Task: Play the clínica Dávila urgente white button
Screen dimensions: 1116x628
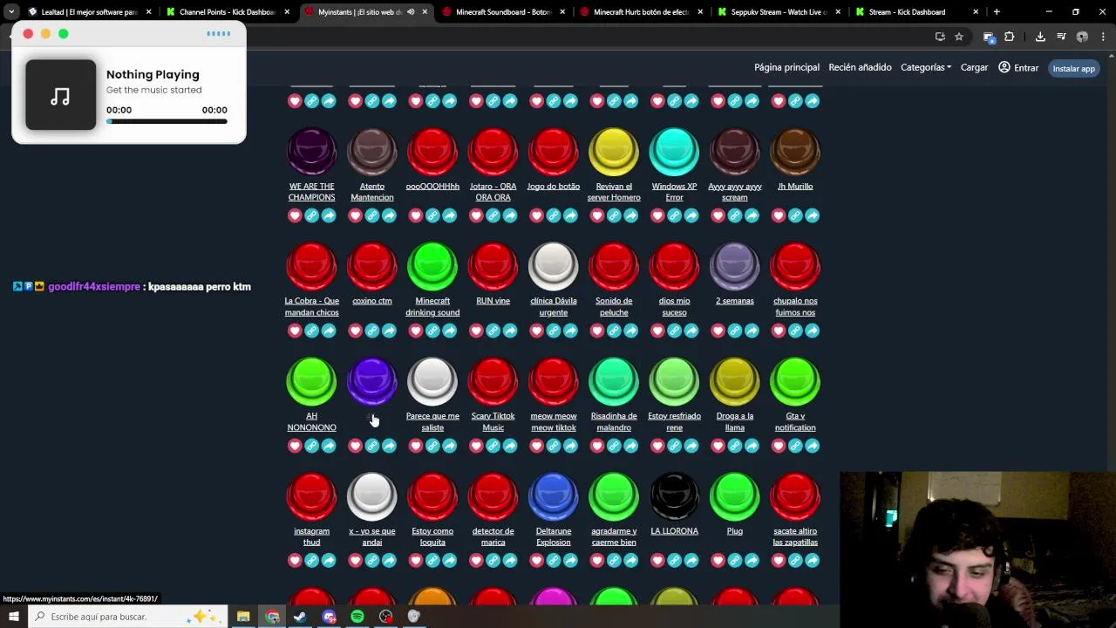Action: tap(554, 266)
